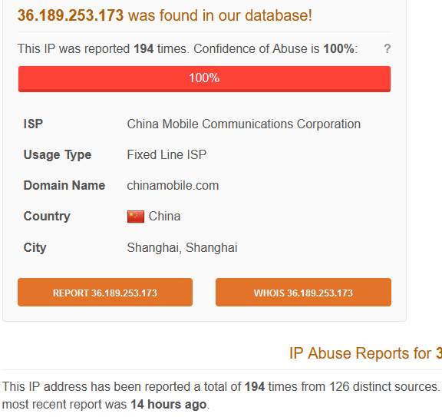Click the WHOIS 36.189.253.173 button
The height and width of the screenshot is (417, 442).
click(x=303, y=293)
